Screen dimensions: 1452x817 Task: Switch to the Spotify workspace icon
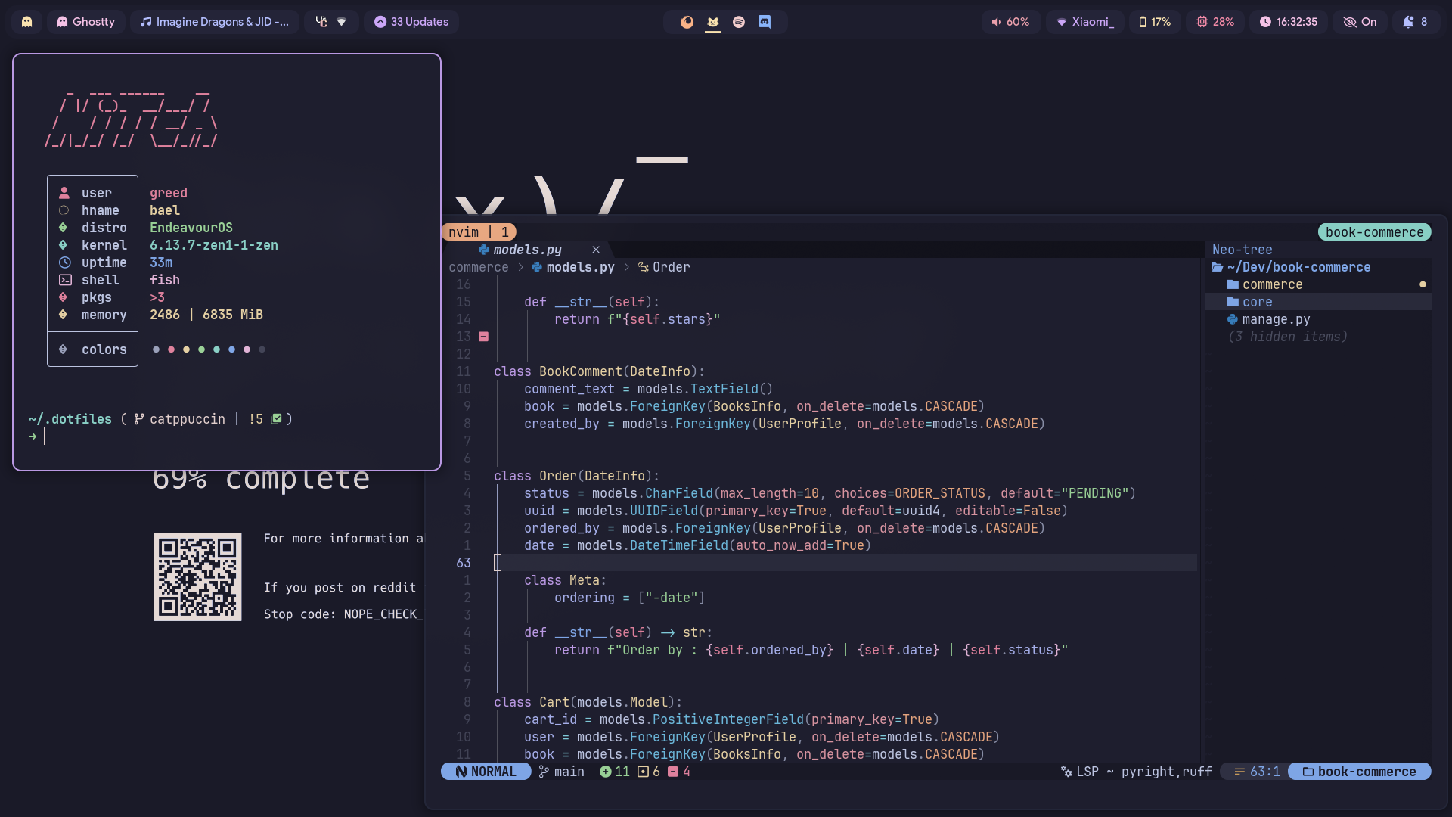pyautogui.click(x=739, y=22)
